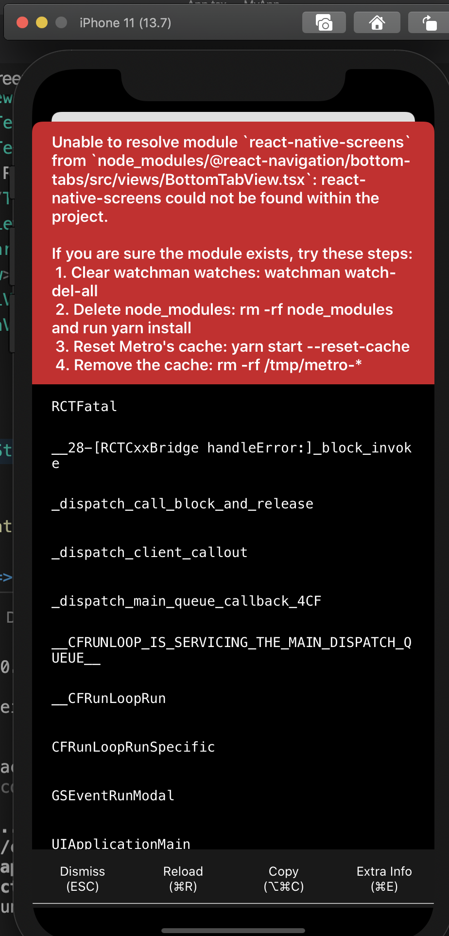The image size is (449, 936).
Task: Click the iPhone 11 (13.7) window title
Action: point(125,23)
